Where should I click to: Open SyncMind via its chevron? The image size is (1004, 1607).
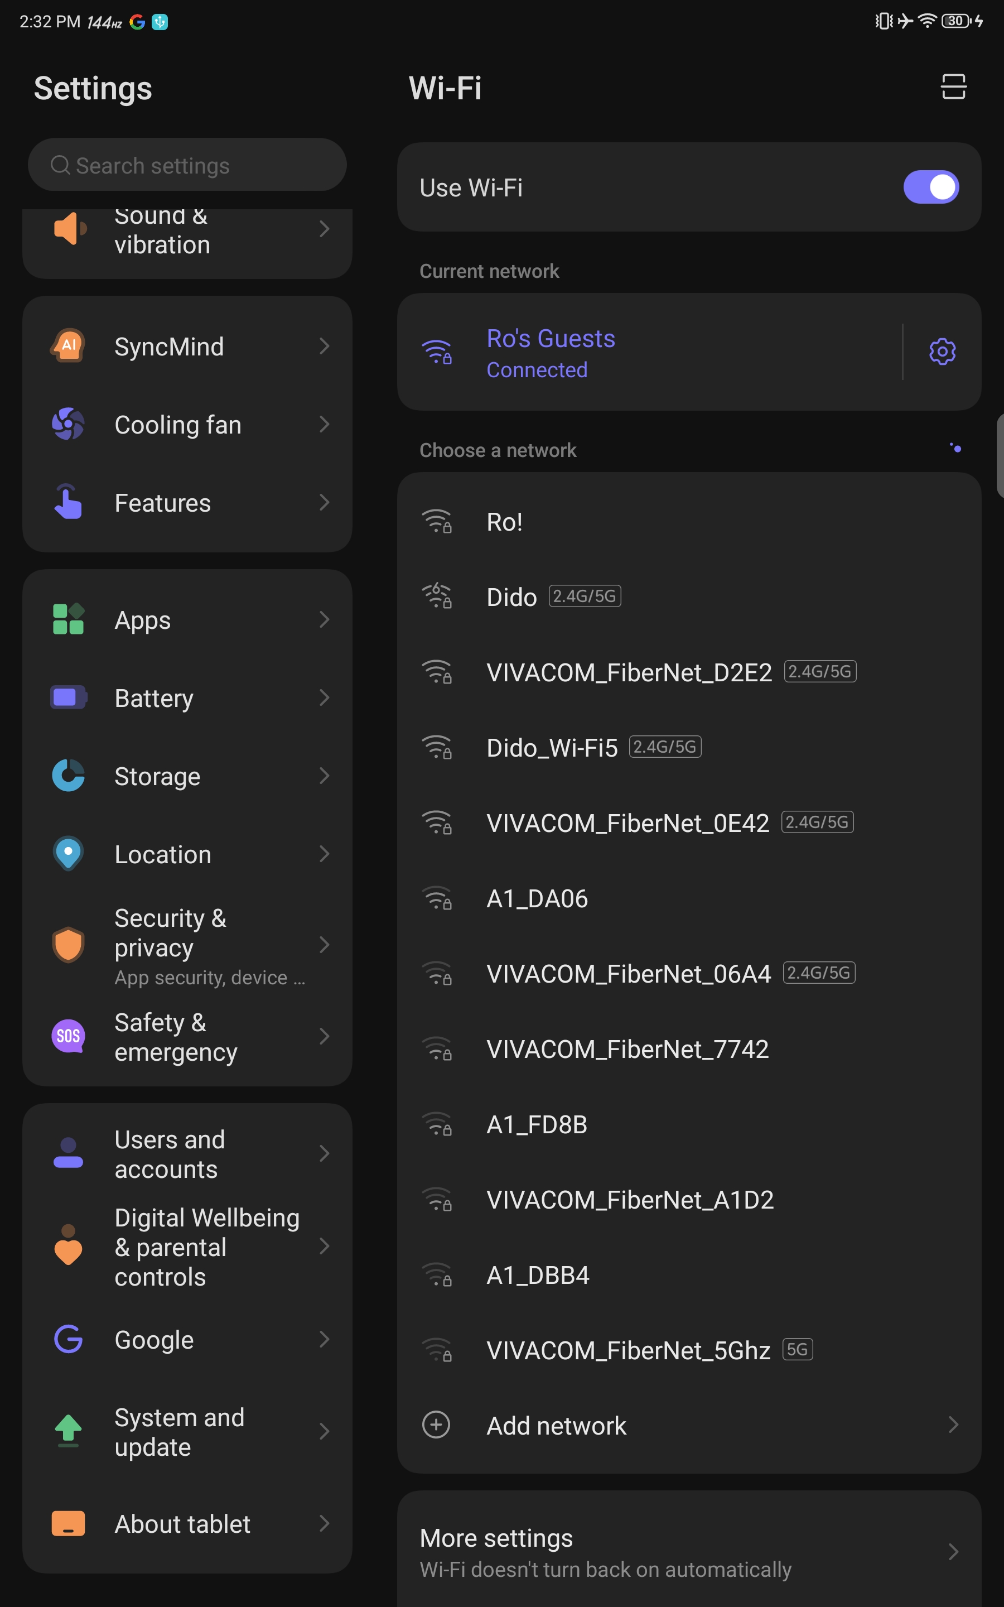coord(324,346)
